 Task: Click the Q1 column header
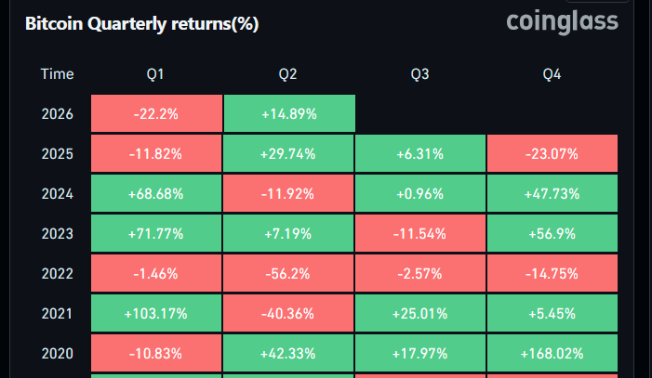click(155, 74)
